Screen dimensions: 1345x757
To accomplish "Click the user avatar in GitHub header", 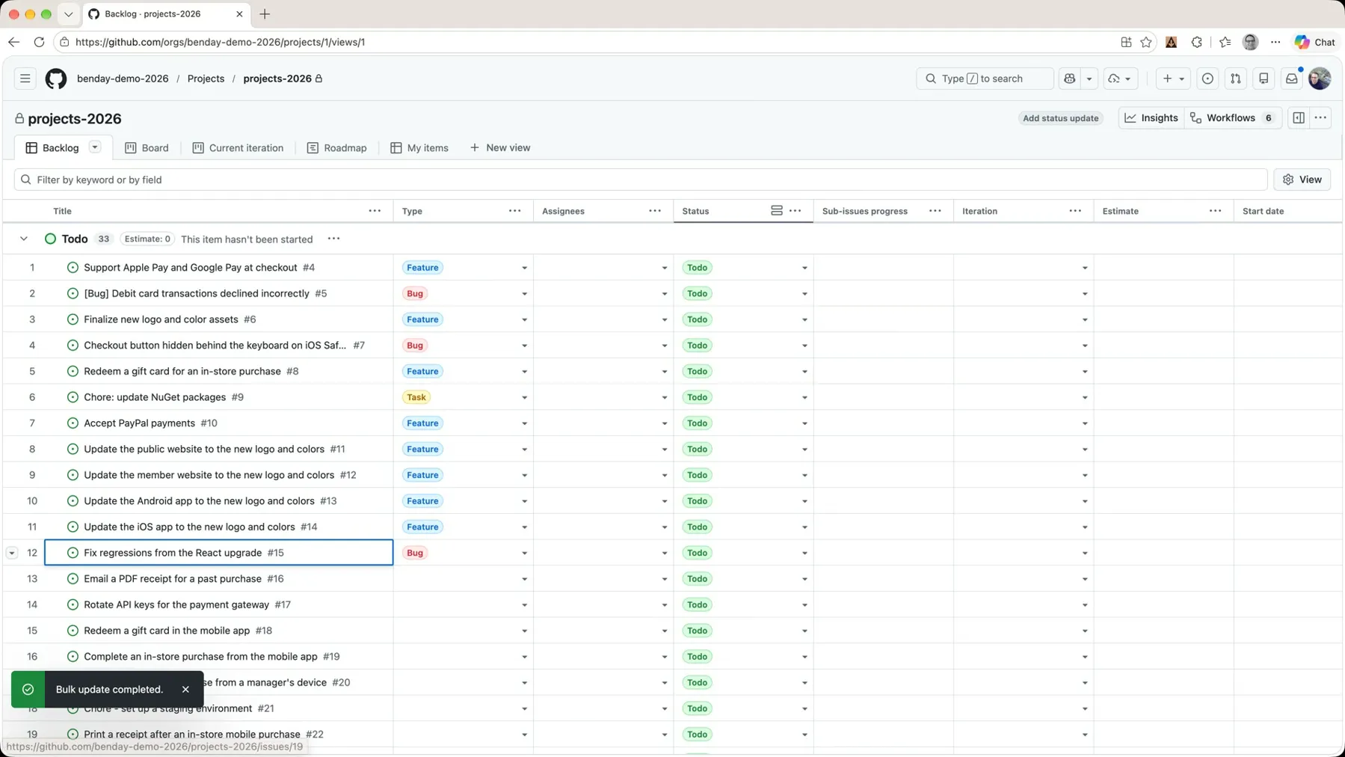I will click(x=1320, y=79).
